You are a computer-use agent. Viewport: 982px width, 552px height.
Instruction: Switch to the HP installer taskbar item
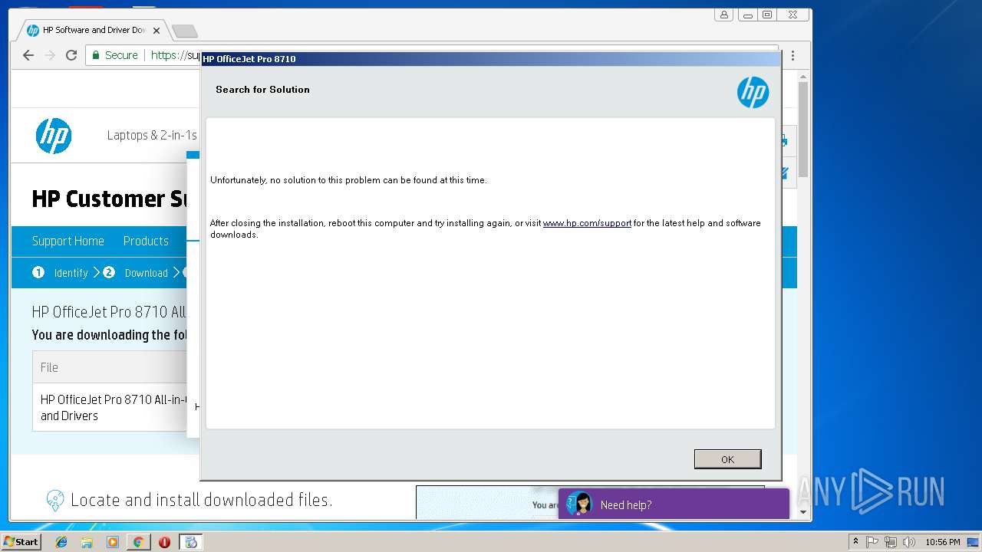[x=190, y=542]
